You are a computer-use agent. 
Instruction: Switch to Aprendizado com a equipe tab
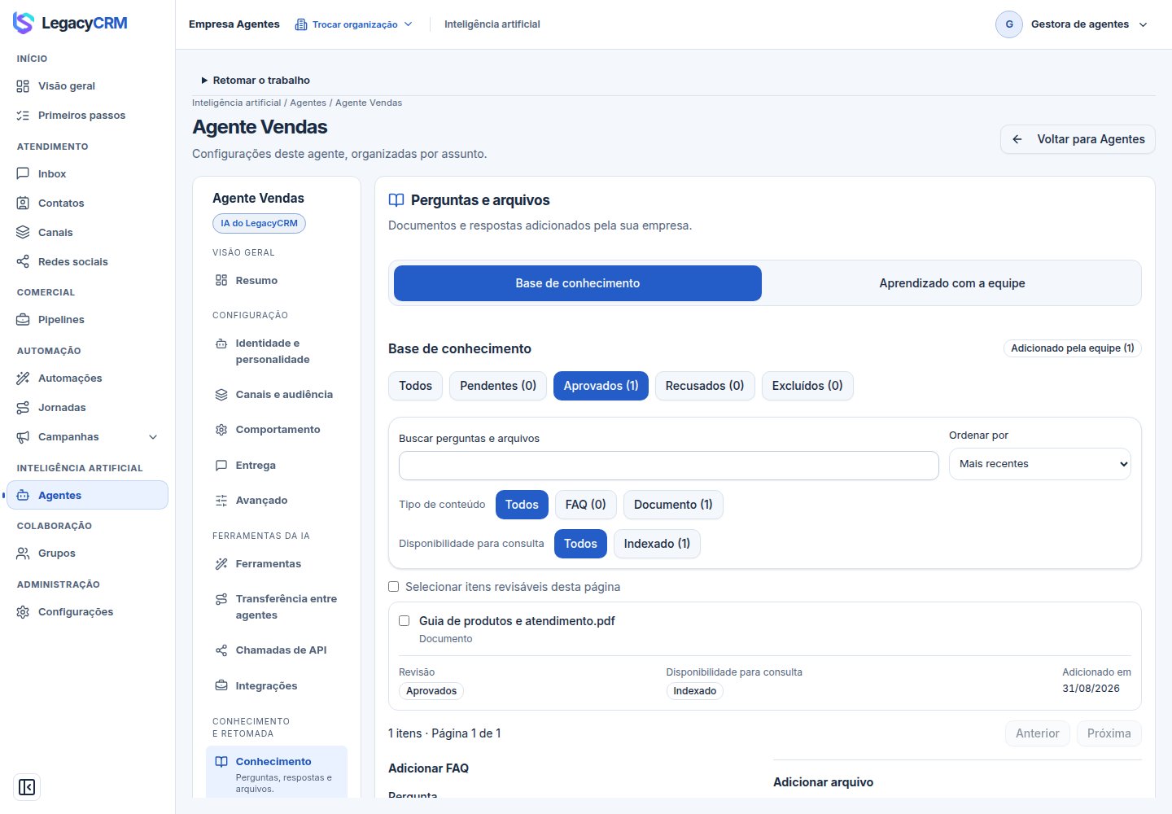click(952, 283)
